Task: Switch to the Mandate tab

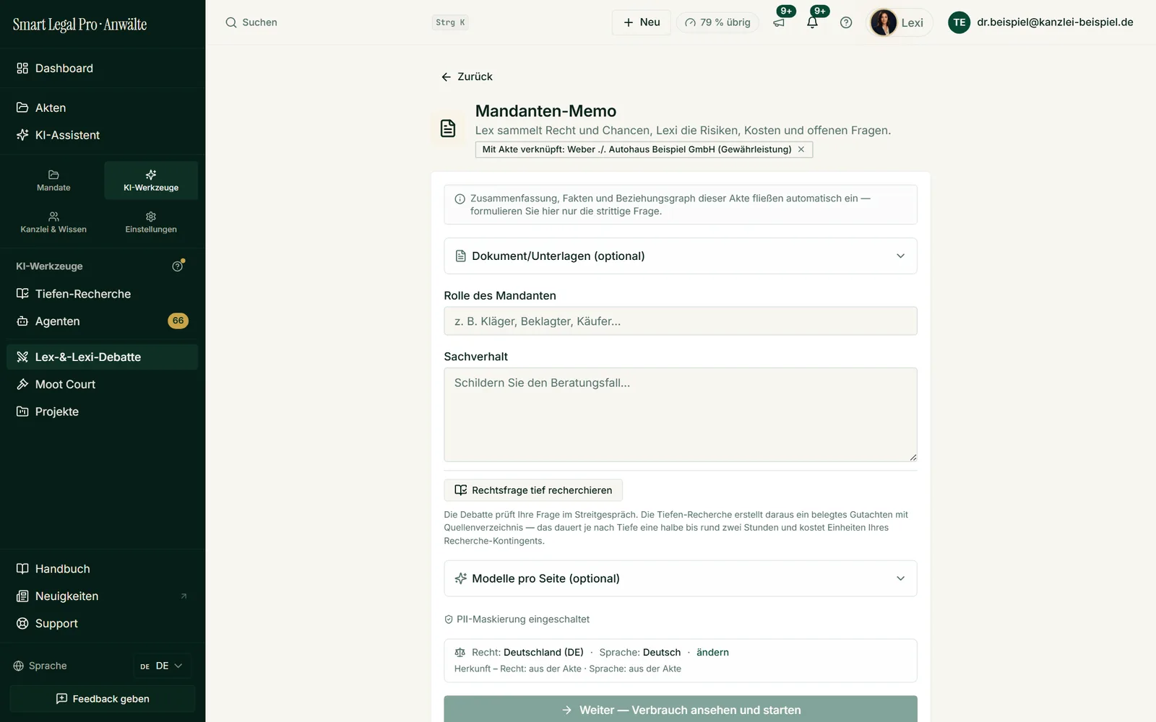Action: pos(53,180)
